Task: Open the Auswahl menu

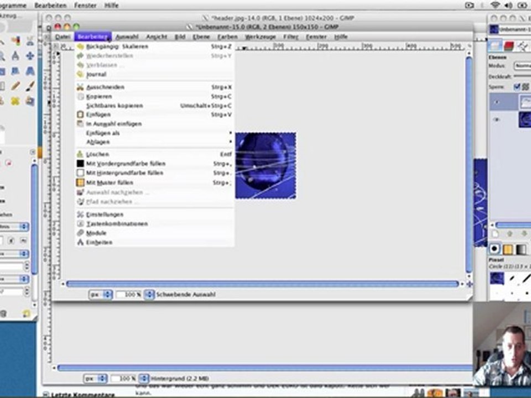Action: pos(127,36)
